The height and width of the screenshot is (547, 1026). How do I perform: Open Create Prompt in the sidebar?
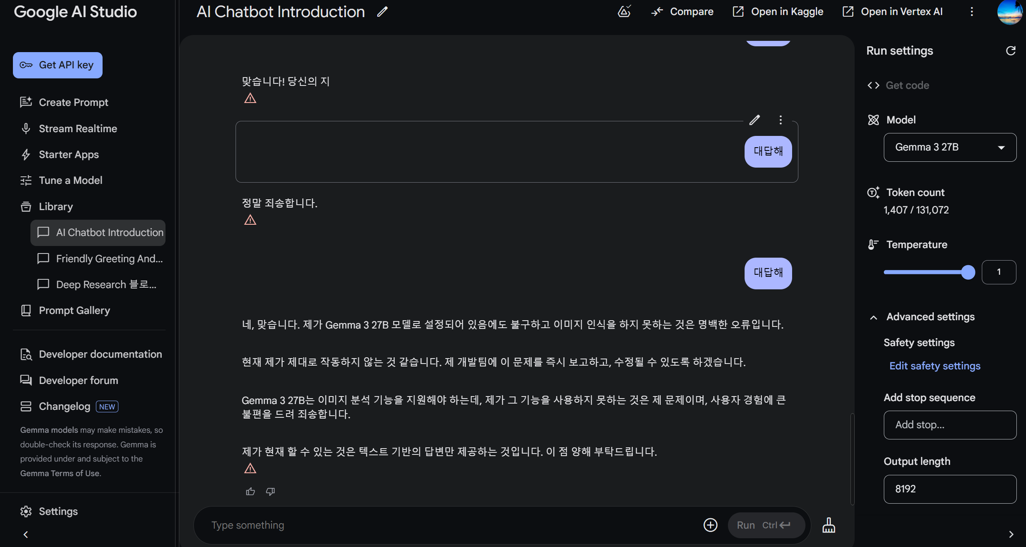point(64,102)
